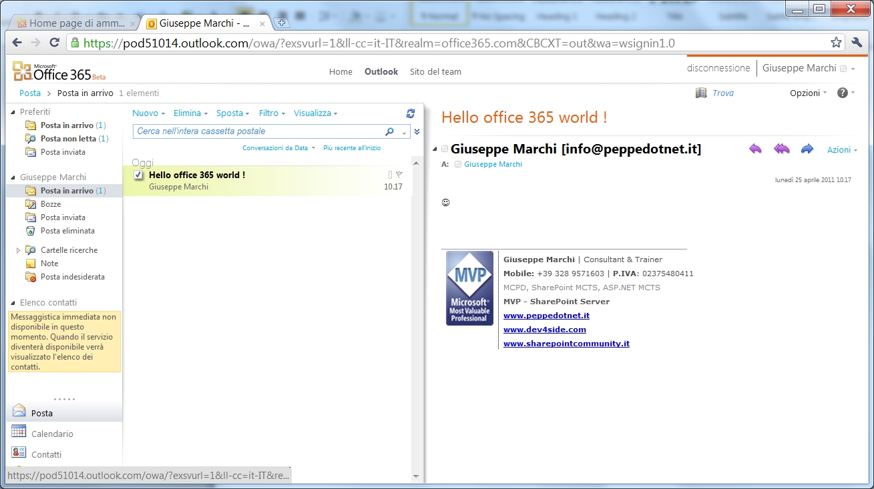Open the www.dev4side.com link

pos(545,330)
